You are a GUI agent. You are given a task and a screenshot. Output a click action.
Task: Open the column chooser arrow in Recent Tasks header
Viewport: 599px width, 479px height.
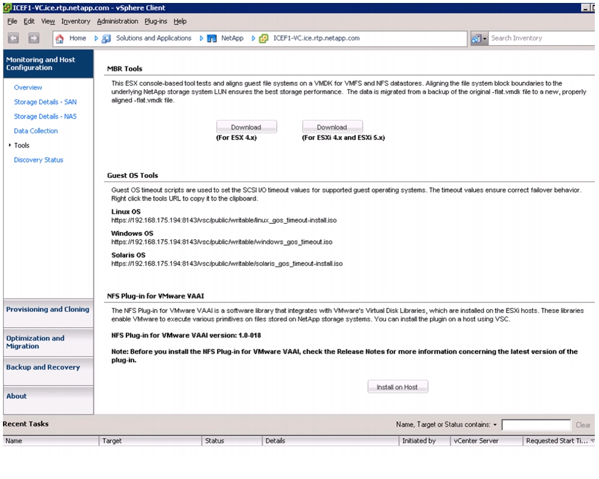tap(592, 440)
